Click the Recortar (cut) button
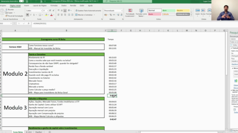This screenshot has width=238, height=133. click(10, 10)
